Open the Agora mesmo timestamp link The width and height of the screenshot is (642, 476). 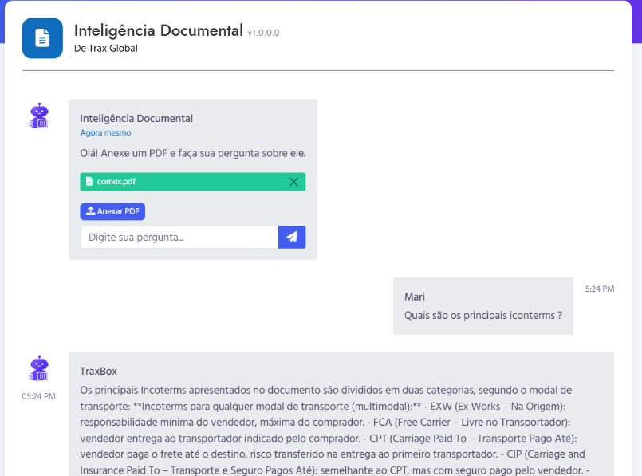point(105,132)
